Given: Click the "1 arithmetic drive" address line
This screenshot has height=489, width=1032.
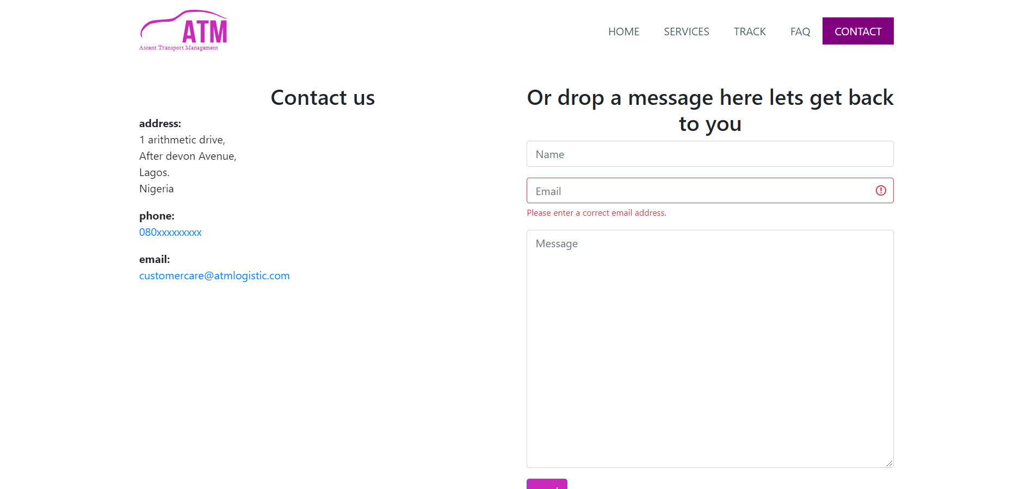Looking at the screenshot, I should tap(182, 140).
